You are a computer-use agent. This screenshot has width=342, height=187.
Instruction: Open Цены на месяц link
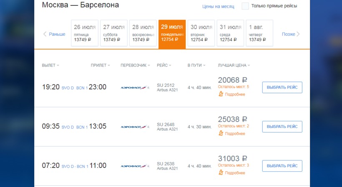coord(218,7)
